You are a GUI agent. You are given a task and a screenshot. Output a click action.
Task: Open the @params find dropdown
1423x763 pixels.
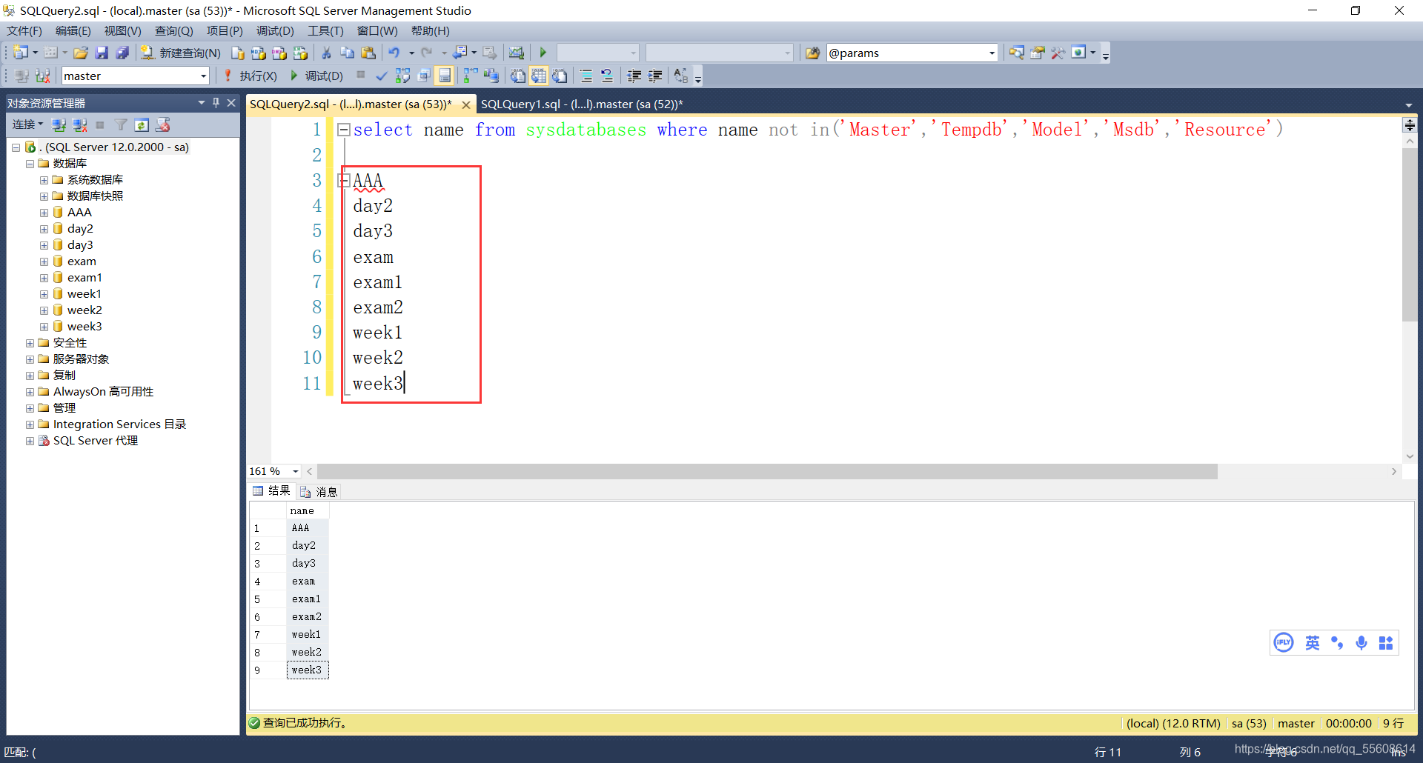click(992, 53)
